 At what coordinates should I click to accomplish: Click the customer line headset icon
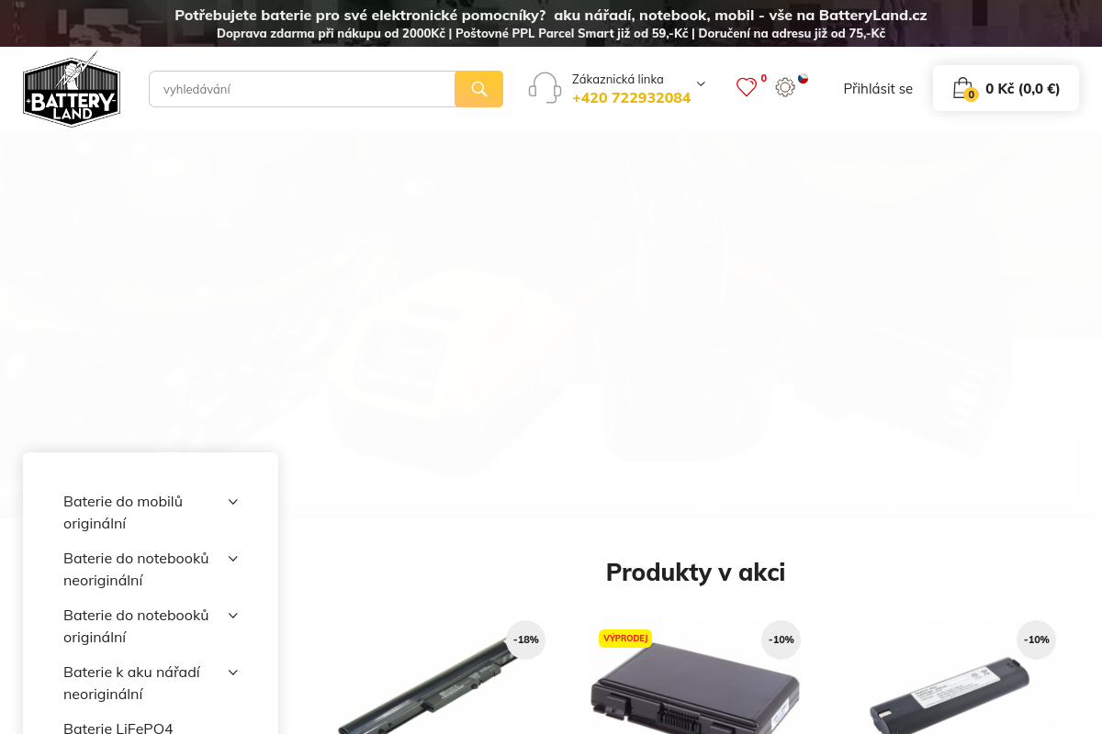point(545,88)
